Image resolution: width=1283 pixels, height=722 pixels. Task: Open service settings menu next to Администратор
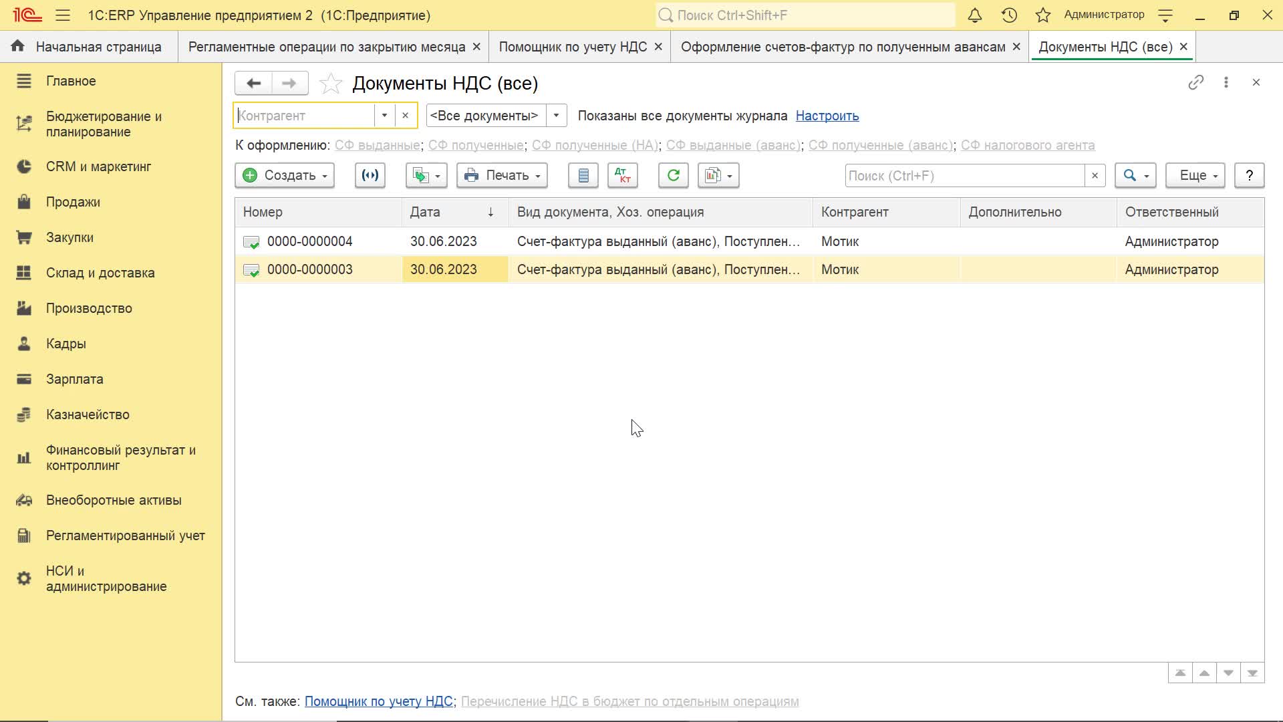[x=1165, y=15]
